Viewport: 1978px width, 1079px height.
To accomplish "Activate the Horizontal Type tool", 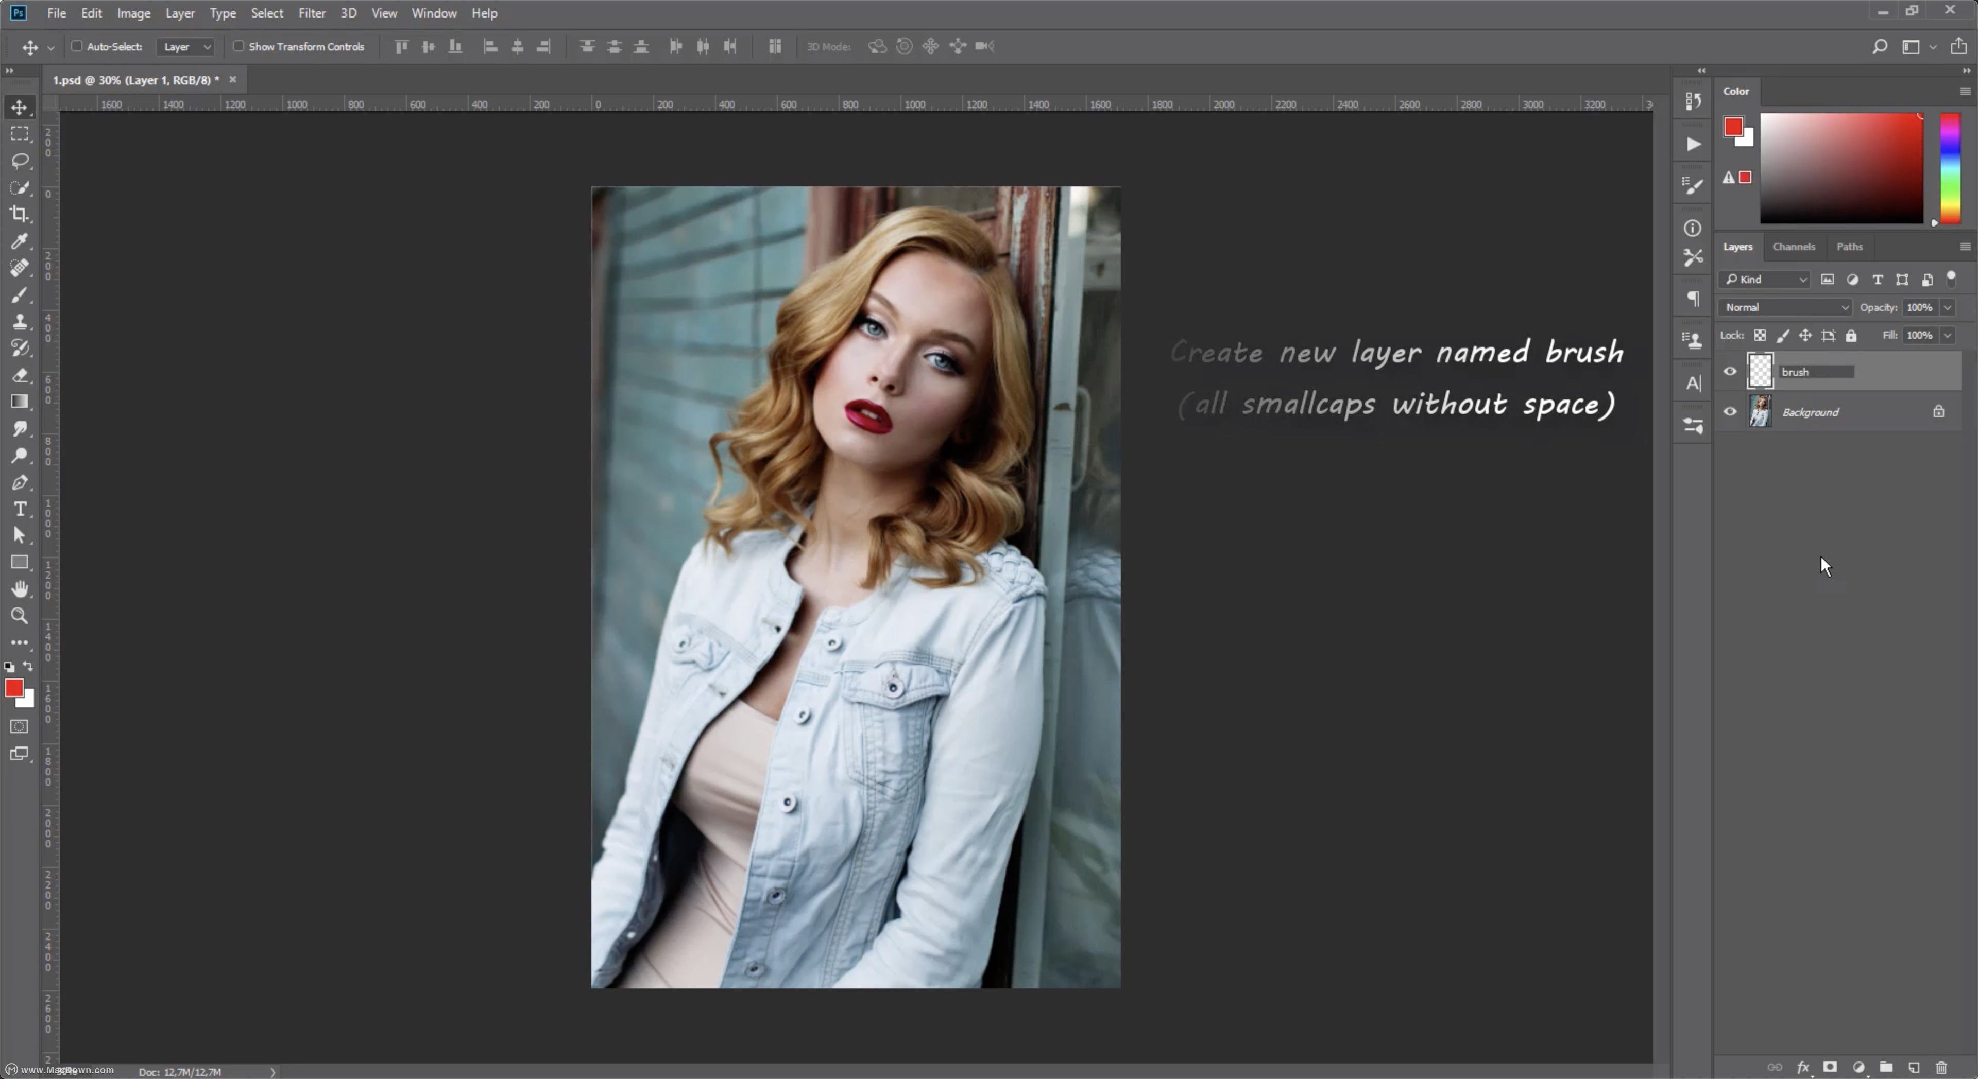I will point(20,509).
